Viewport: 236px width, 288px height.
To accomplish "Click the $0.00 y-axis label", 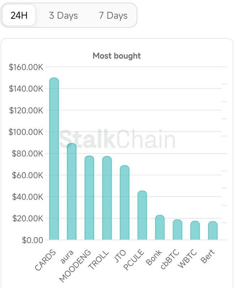I will pos(32,240).
